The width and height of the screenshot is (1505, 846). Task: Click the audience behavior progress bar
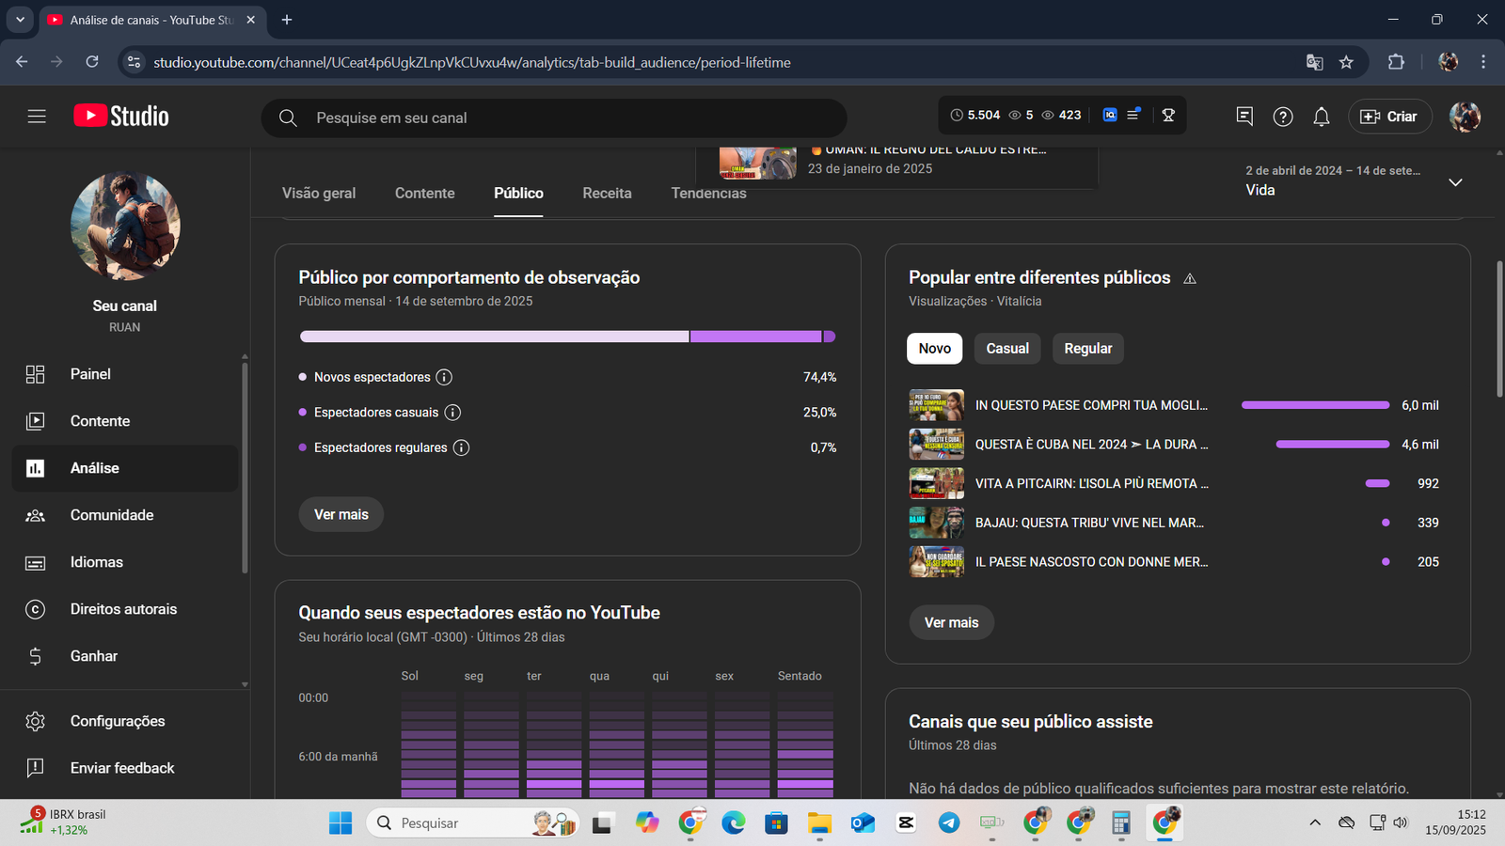(567, 337)
